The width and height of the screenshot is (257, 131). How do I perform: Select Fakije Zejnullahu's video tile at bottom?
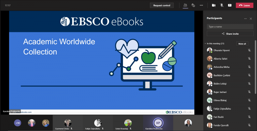point(98,123)
